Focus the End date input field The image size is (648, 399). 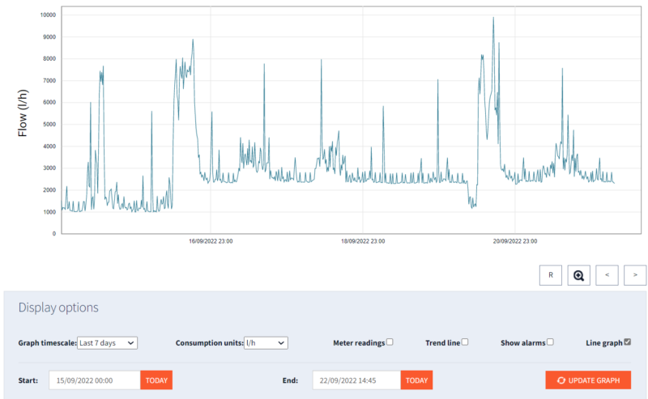coord(356,380)
